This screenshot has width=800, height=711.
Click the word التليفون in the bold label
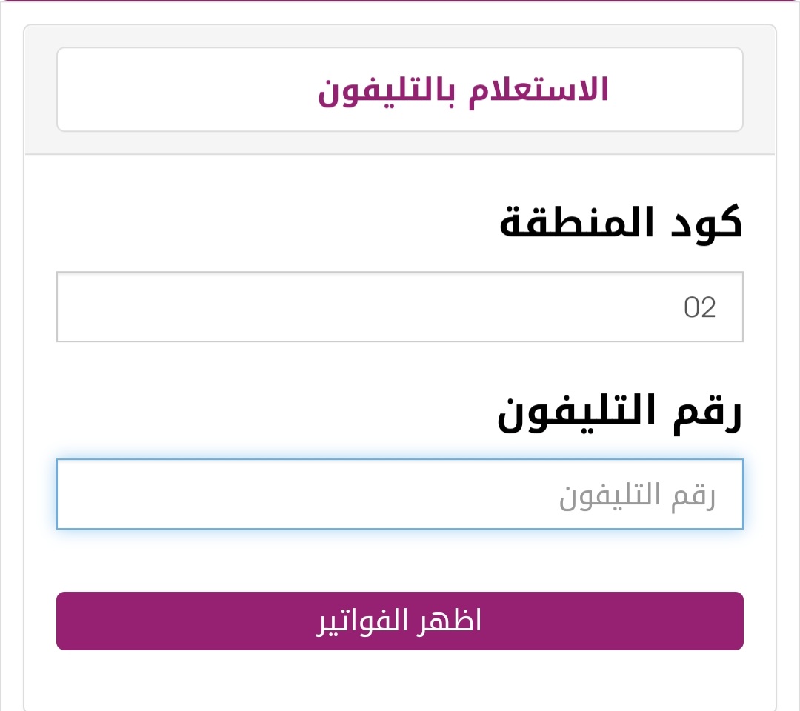(x=576, y=413)
